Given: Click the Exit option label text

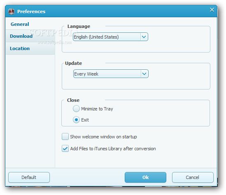Looking at the screenshot, I should click(x=85, y=120).
